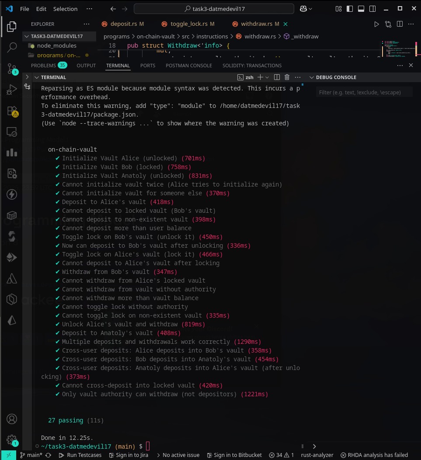
Task: Collapse the DEBUG CONSOLE chevron
Action: tap(313, 77)
